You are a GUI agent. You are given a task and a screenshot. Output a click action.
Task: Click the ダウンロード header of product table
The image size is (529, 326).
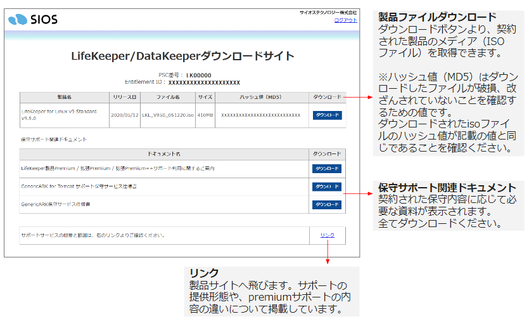click(328, 97)
